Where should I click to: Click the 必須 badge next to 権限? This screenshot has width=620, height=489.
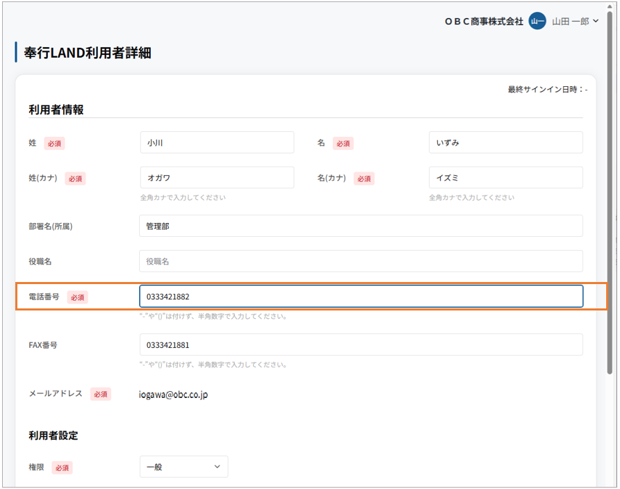click(x=62, y=468)
